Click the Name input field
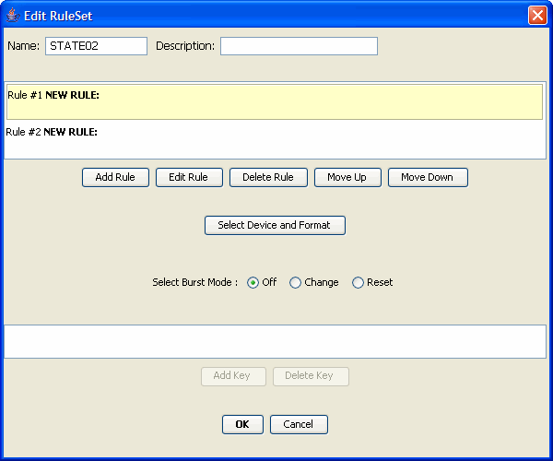Screen dimensions: 553x461 [x=96, y=46]
